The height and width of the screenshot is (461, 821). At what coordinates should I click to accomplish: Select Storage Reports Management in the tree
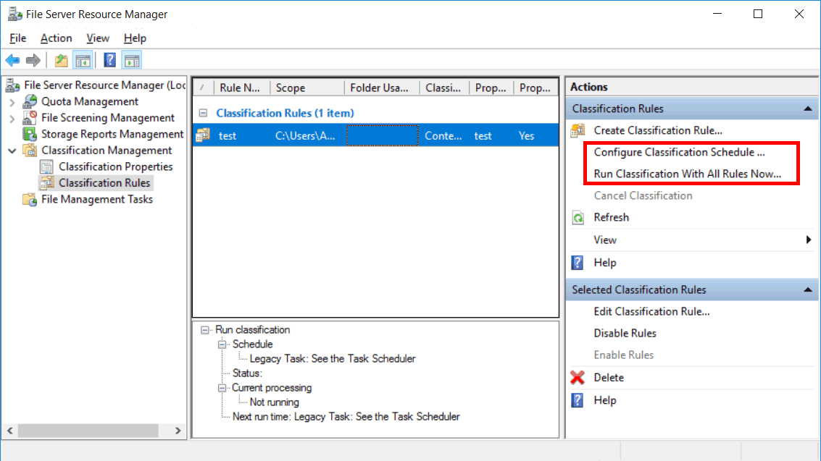pos(112,135)
